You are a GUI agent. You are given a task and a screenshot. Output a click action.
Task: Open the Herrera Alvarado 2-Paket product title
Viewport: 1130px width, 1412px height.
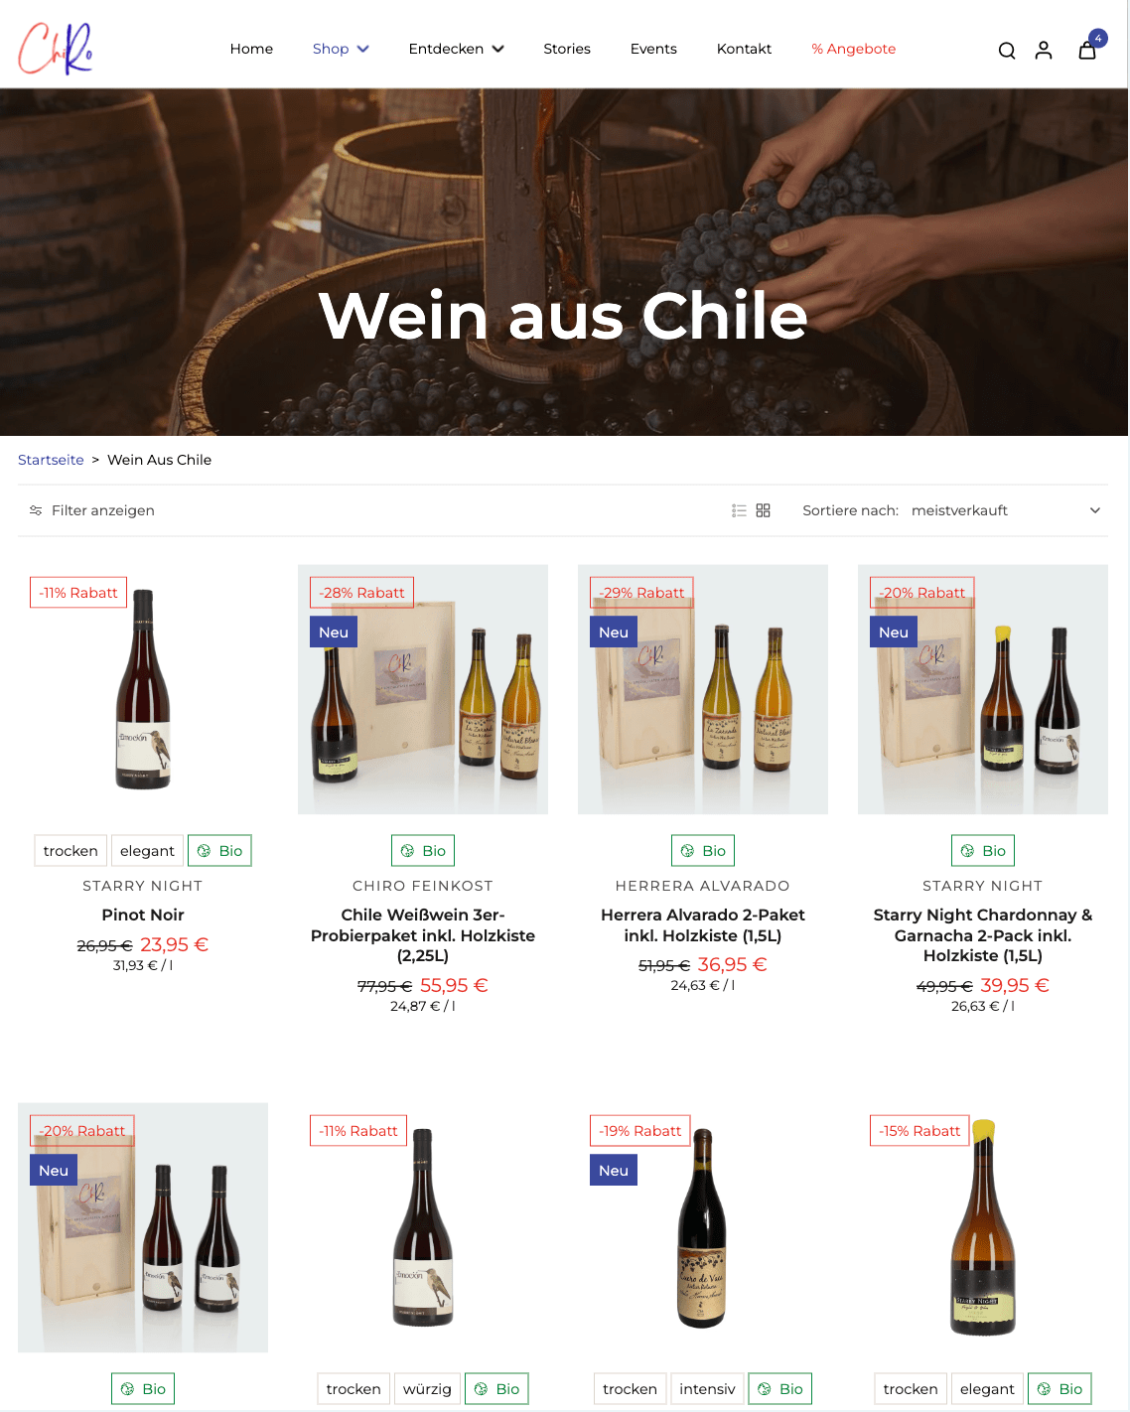click(703, 925)
